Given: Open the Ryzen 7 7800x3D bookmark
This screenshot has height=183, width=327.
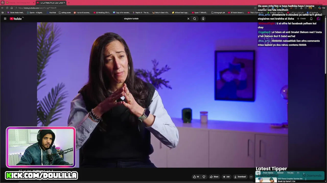Looking at the screenshot, I should click(x=200, y=12).
